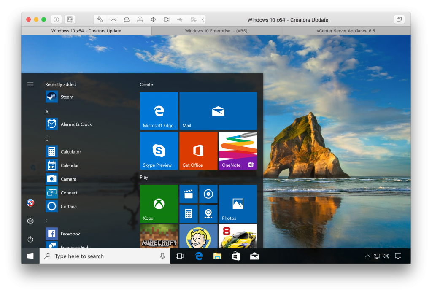The image size is (432, 294).
Task: Open File Explorer from the taskbar
Action: tap(217, 256)
